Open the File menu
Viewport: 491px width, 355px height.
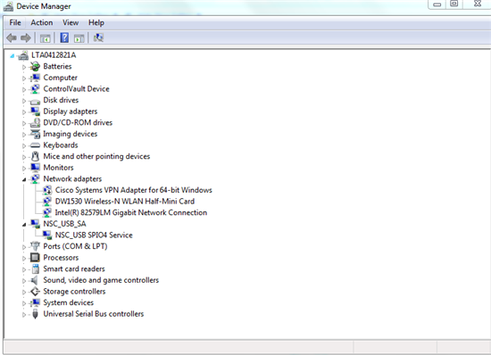click(x=15, y=22)
